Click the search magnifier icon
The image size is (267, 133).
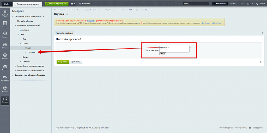coord(208,4)
